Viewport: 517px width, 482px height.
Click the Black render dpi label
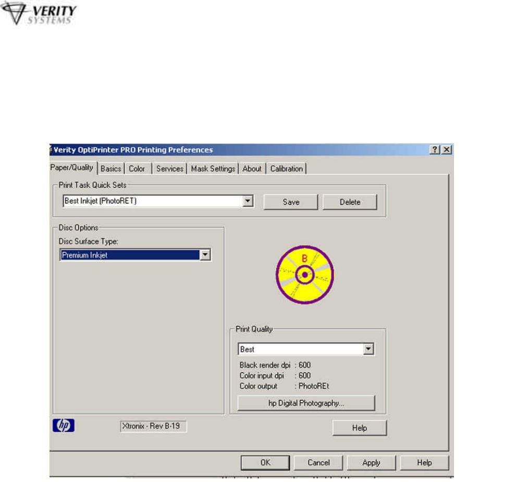[x=265, y=365]
